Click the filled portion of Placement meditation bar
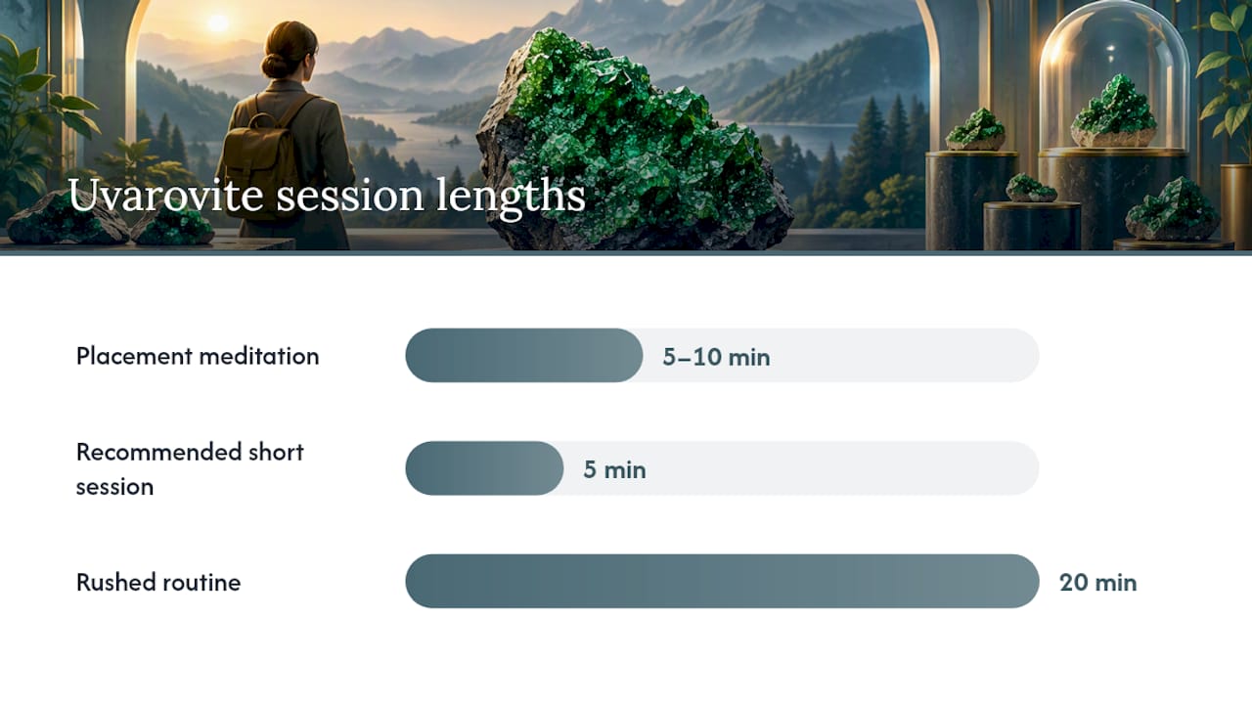 coord(524,355)
